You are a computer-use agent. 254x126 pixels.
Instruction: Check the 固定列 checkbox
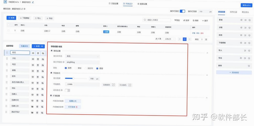(86, 68)
